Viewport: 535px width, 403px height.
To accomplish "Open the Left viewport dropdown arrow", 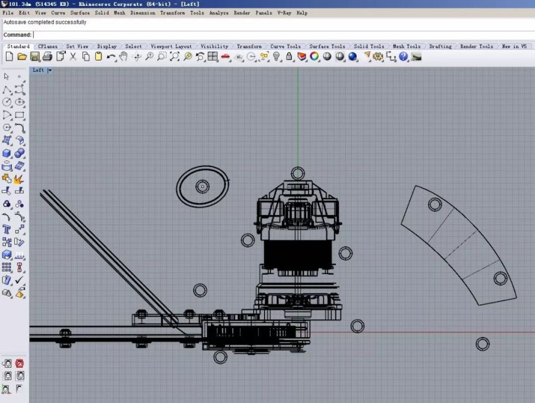I will coord(50,70).
